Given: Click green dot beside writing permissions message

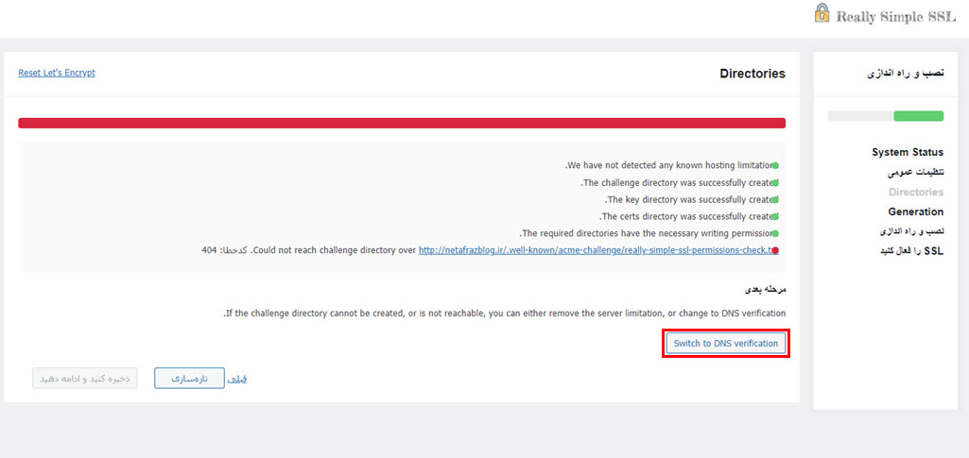Looking at the screenshot, I should click(x=775, y=234).
